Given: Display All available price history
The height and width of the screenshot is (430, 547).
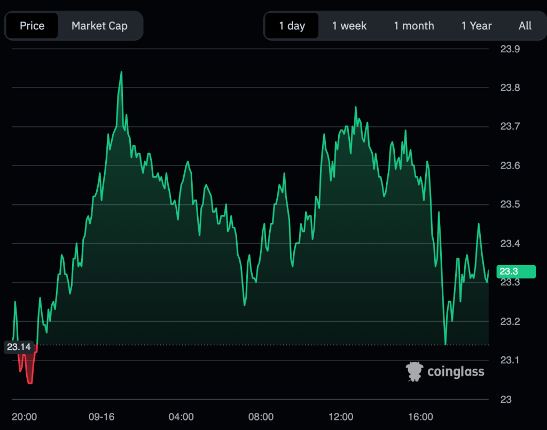Looking at the screenshot, I should 525,26.
